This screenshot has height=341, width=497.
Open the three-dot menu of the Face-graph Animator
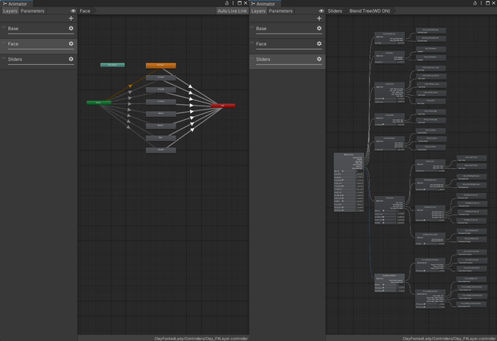pos(233,3)
